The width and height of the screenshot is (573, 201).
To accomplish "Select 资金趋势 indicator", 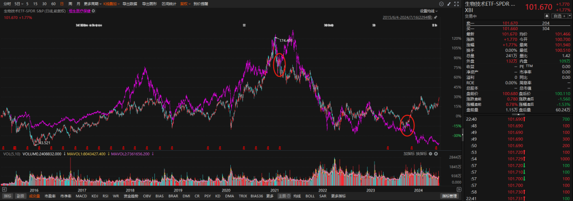I will click(131, 196).
